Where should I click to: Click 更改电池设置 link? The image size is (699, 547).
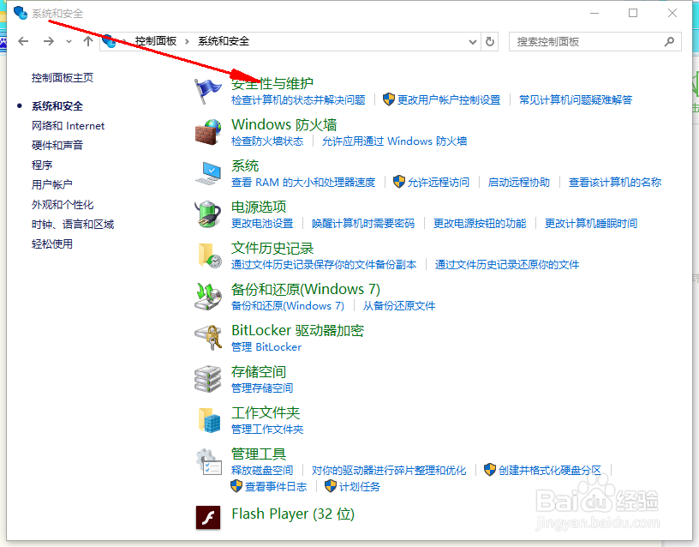[x=262, y=224]
